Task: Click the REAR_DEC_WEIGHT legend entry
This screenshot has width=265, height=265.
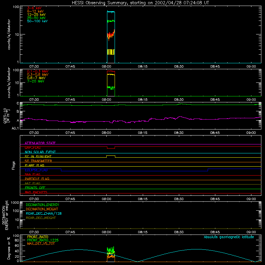Action: (x=41, y=218)
